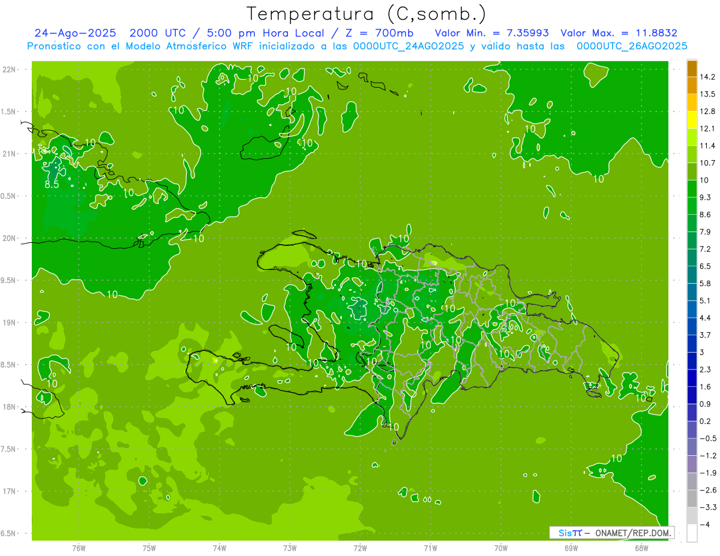This screenshot has height=556, width=720.
Task: Click the 21N latitude axis label
Action: [x=10, y=154]
